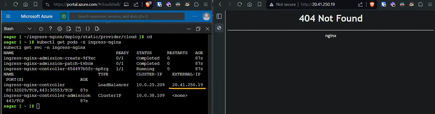Screen dimensions: 435x114
Task: Open Cloud Shell help question mark
Action: (51, 29)
